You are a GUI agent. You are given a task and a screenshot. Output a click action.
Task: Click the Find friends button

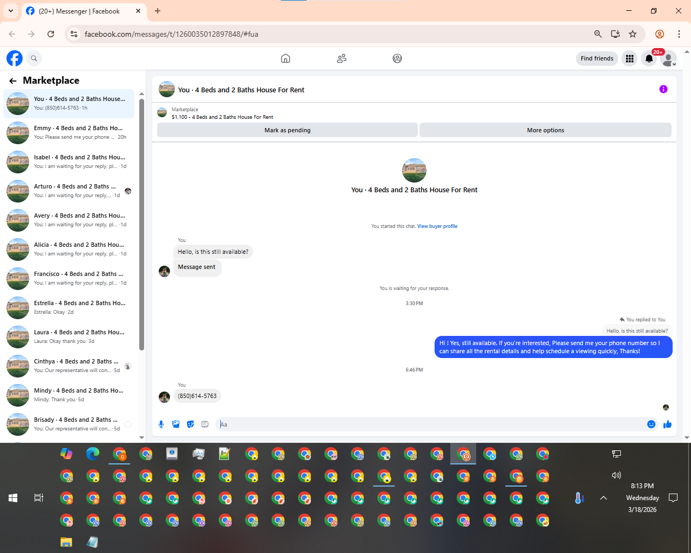[x=597, y=58]
